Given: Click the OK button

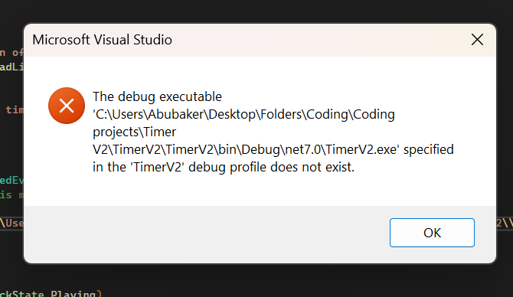Looking at the screenshot, I should coord(432,233).
